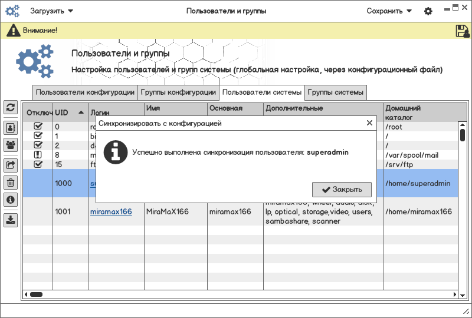Click the download tray sidebar icon

(11, 220)
